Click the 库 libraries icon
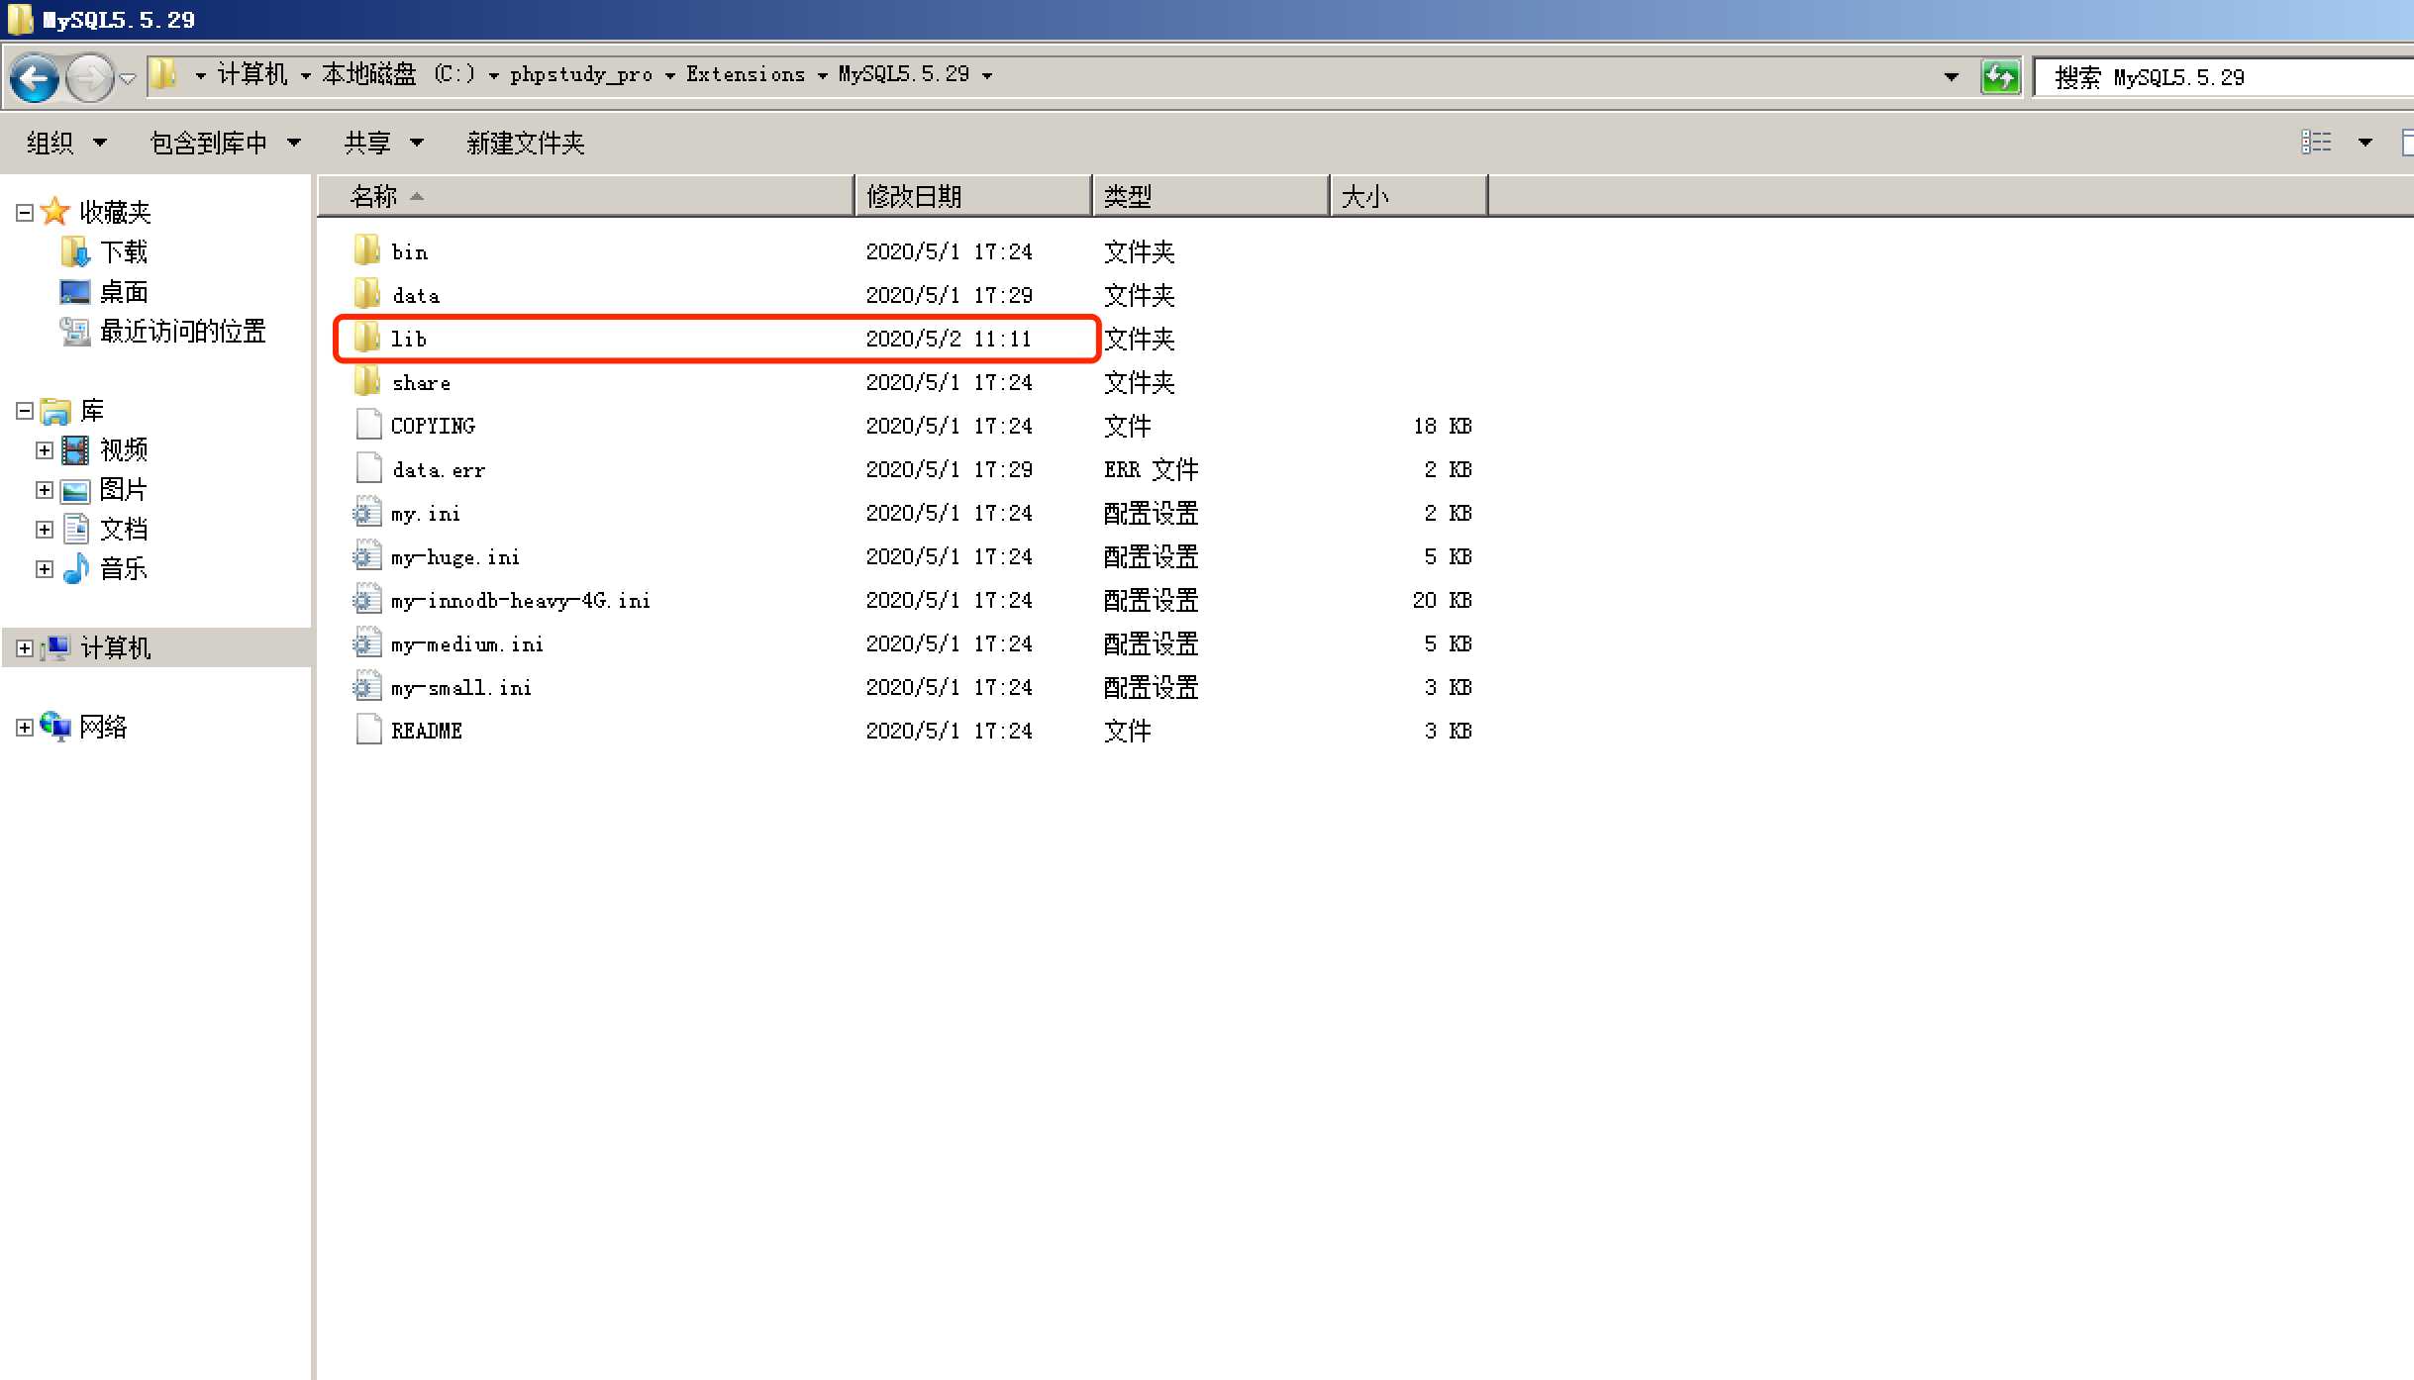 coord(55,410)
